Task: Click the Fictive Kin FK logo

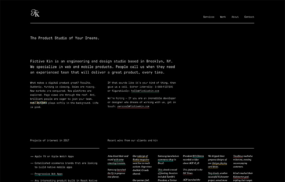Action: (x=35, y=14)
